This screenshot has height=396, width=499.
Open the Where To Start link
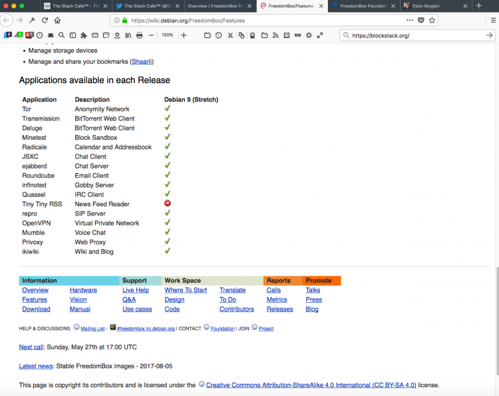[186, 290]
